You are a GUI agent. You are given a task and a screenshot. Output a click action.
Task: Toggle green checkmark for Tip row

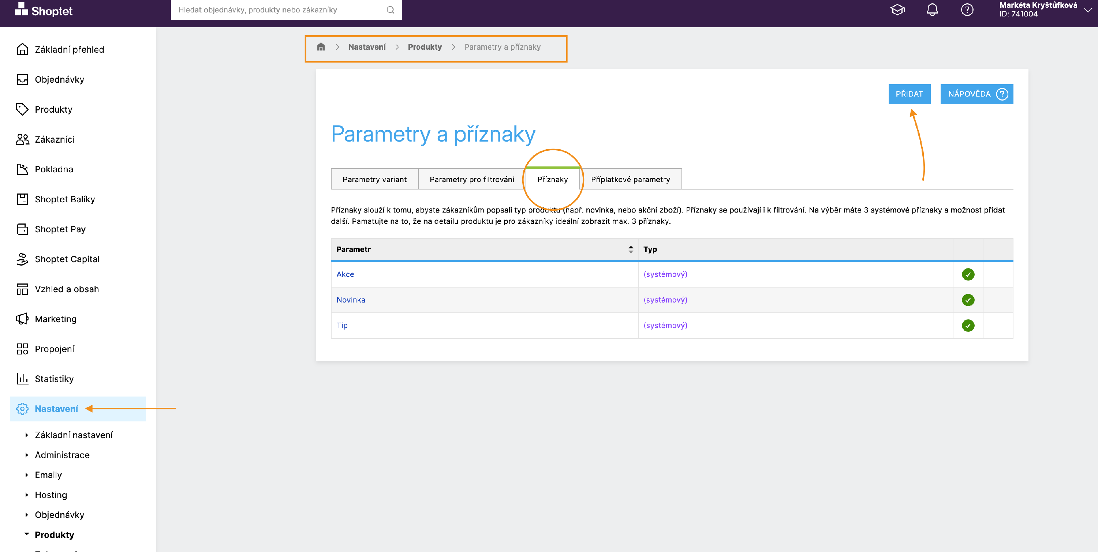[968, 326]
